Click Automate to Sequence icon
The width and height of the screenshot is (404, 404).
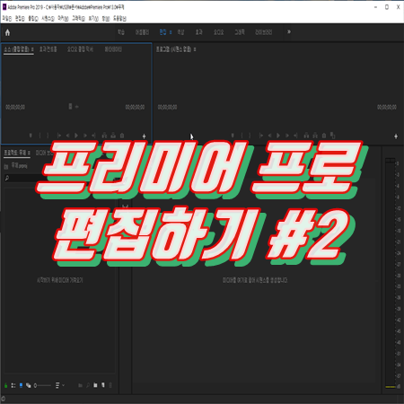(x=80, y=385)
